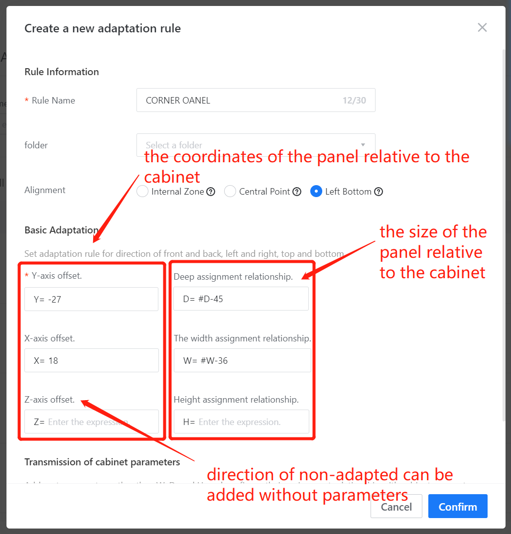Click the Rule Name field label
511x534 pixels.
pyautogui.click(x=53, y=101)
